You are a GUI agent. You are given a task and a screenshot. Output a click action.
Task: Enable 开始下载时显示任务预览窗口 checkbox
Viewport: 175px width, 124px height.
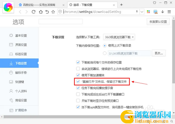coord(78,101)
